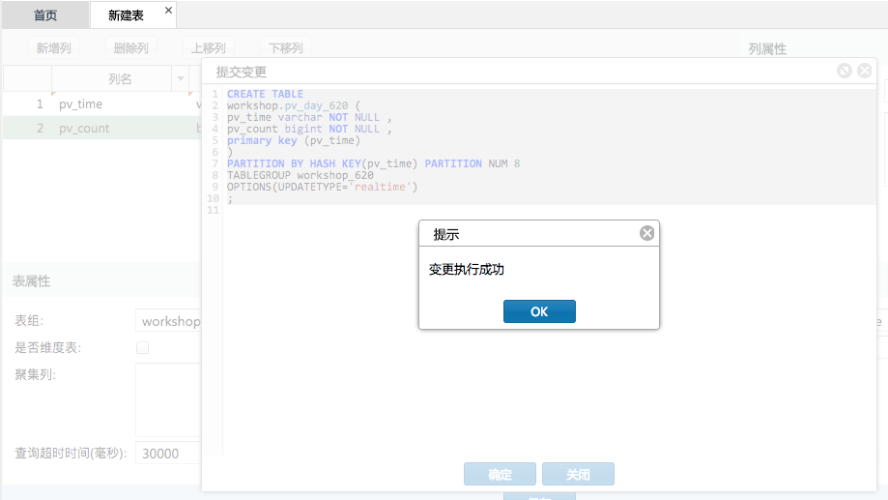Click the 删除列 button
This screenshot has height=500, width=888.
130,48
